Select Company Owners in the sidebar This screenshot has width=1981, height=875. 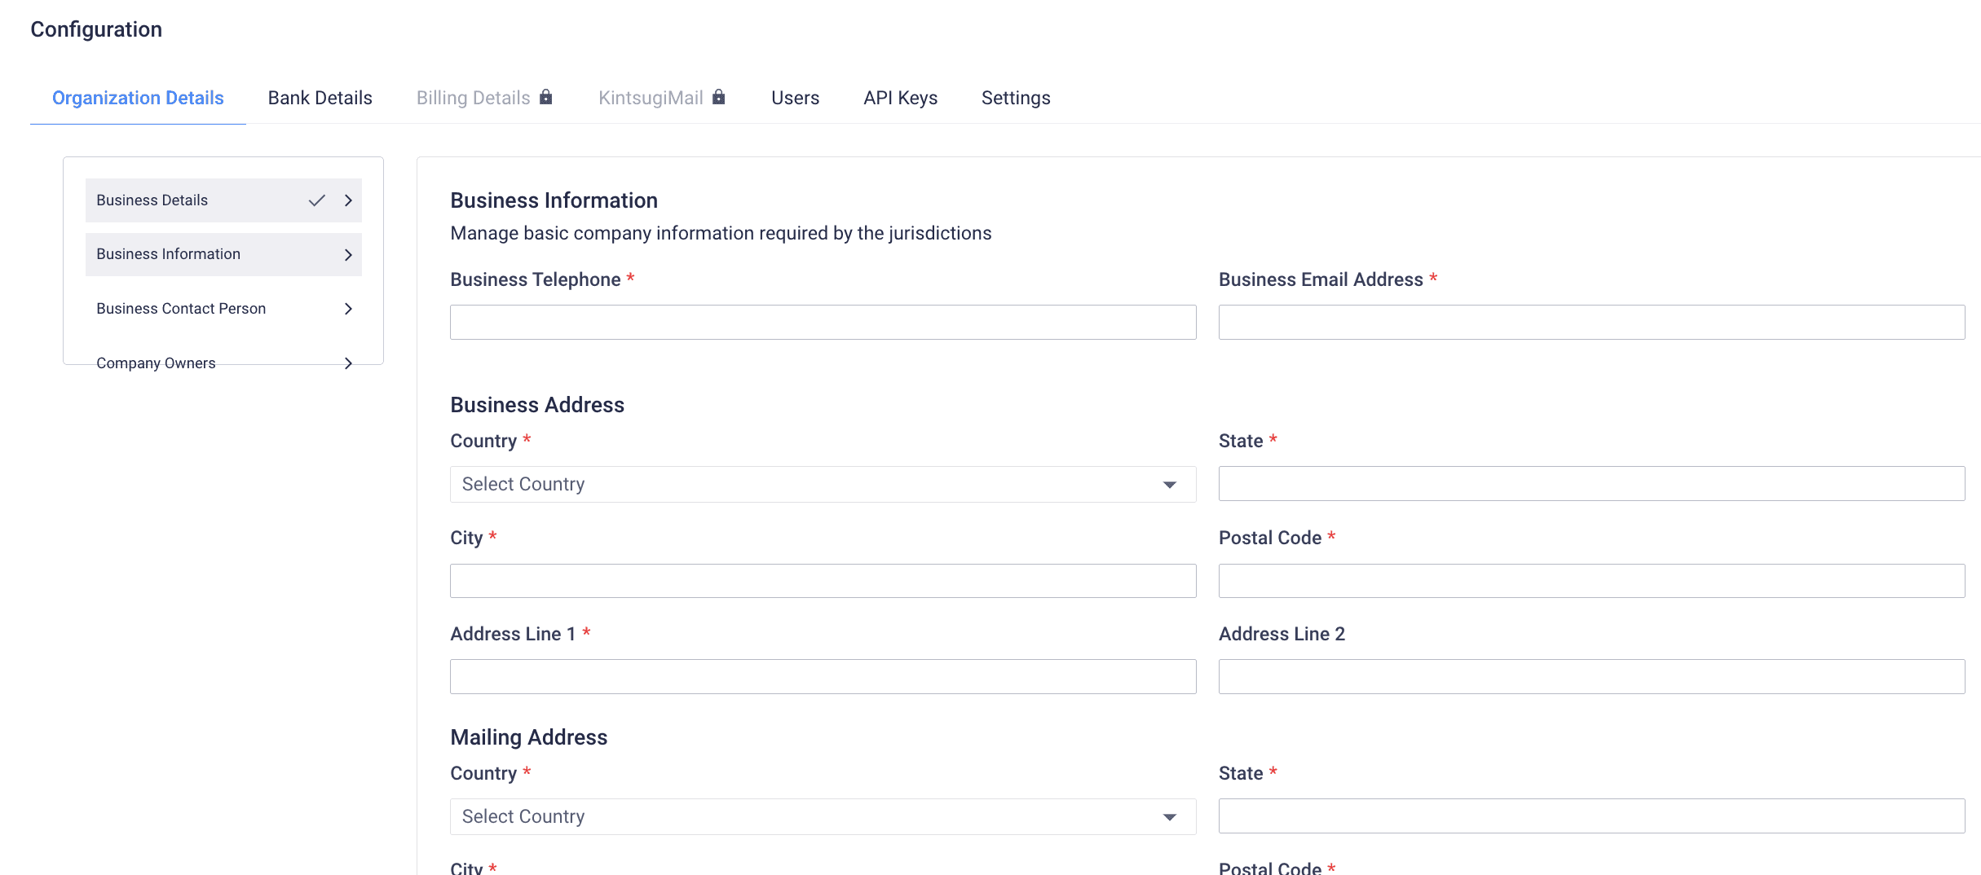(x=156, y=363)
